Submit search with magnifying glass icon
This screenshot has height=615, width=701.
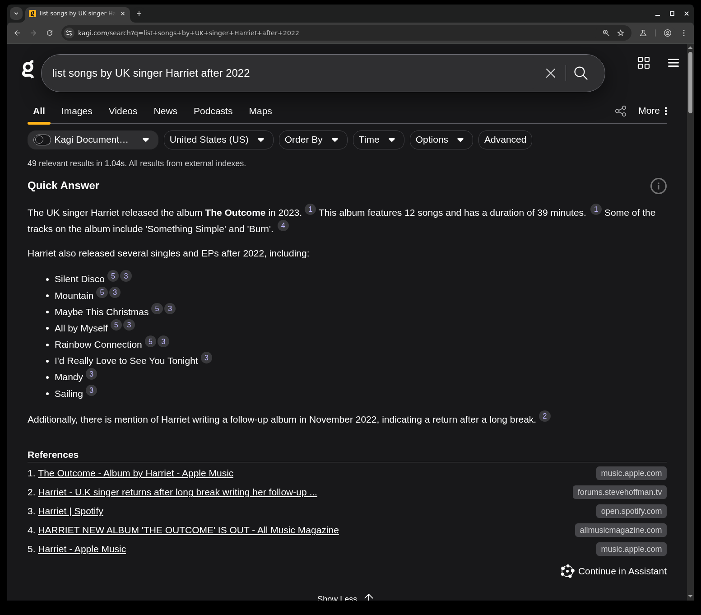[x=581, y=73]
